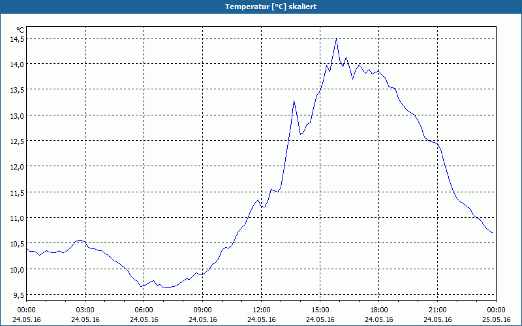Click the °C unit label
This screenshot has height=326, width=522.
click(20, 29)
